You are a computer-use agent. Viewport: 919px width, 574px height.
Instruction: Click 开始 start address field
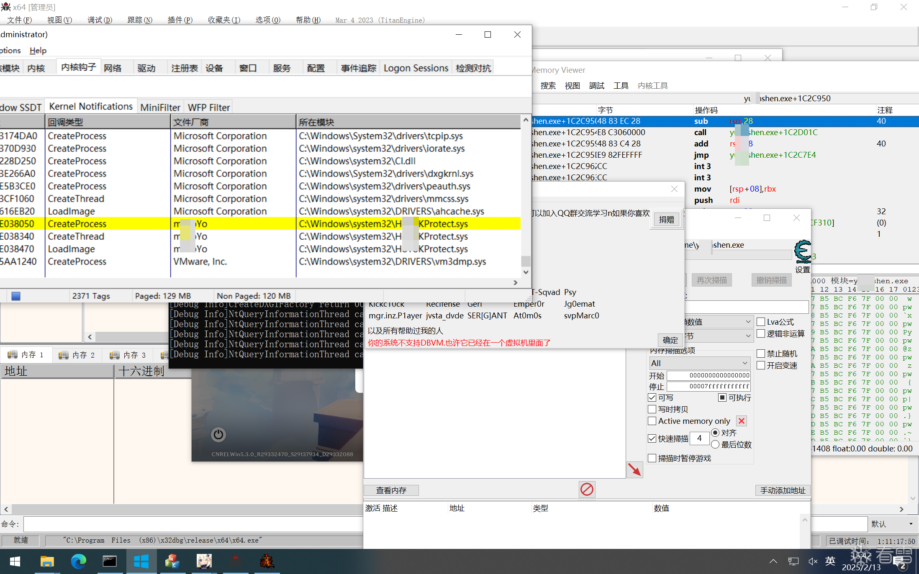coord(709,375)
